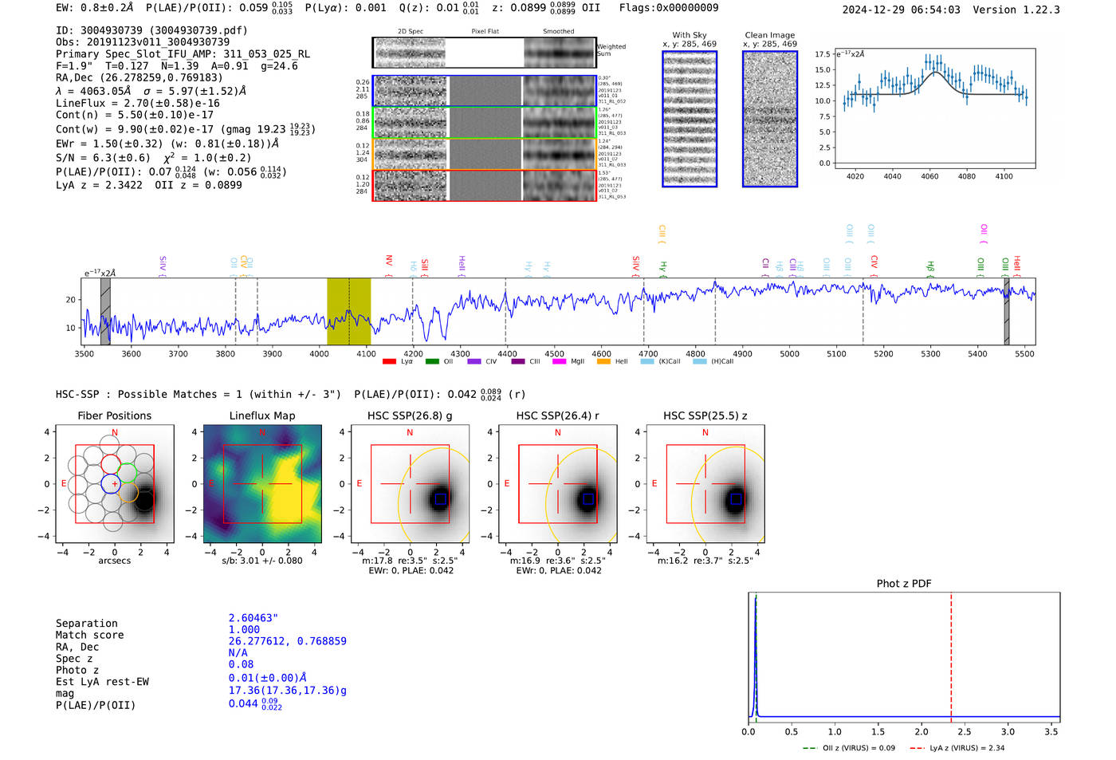Open the Lineflux Map panel

pyautogui.click(x=262, y=483)
